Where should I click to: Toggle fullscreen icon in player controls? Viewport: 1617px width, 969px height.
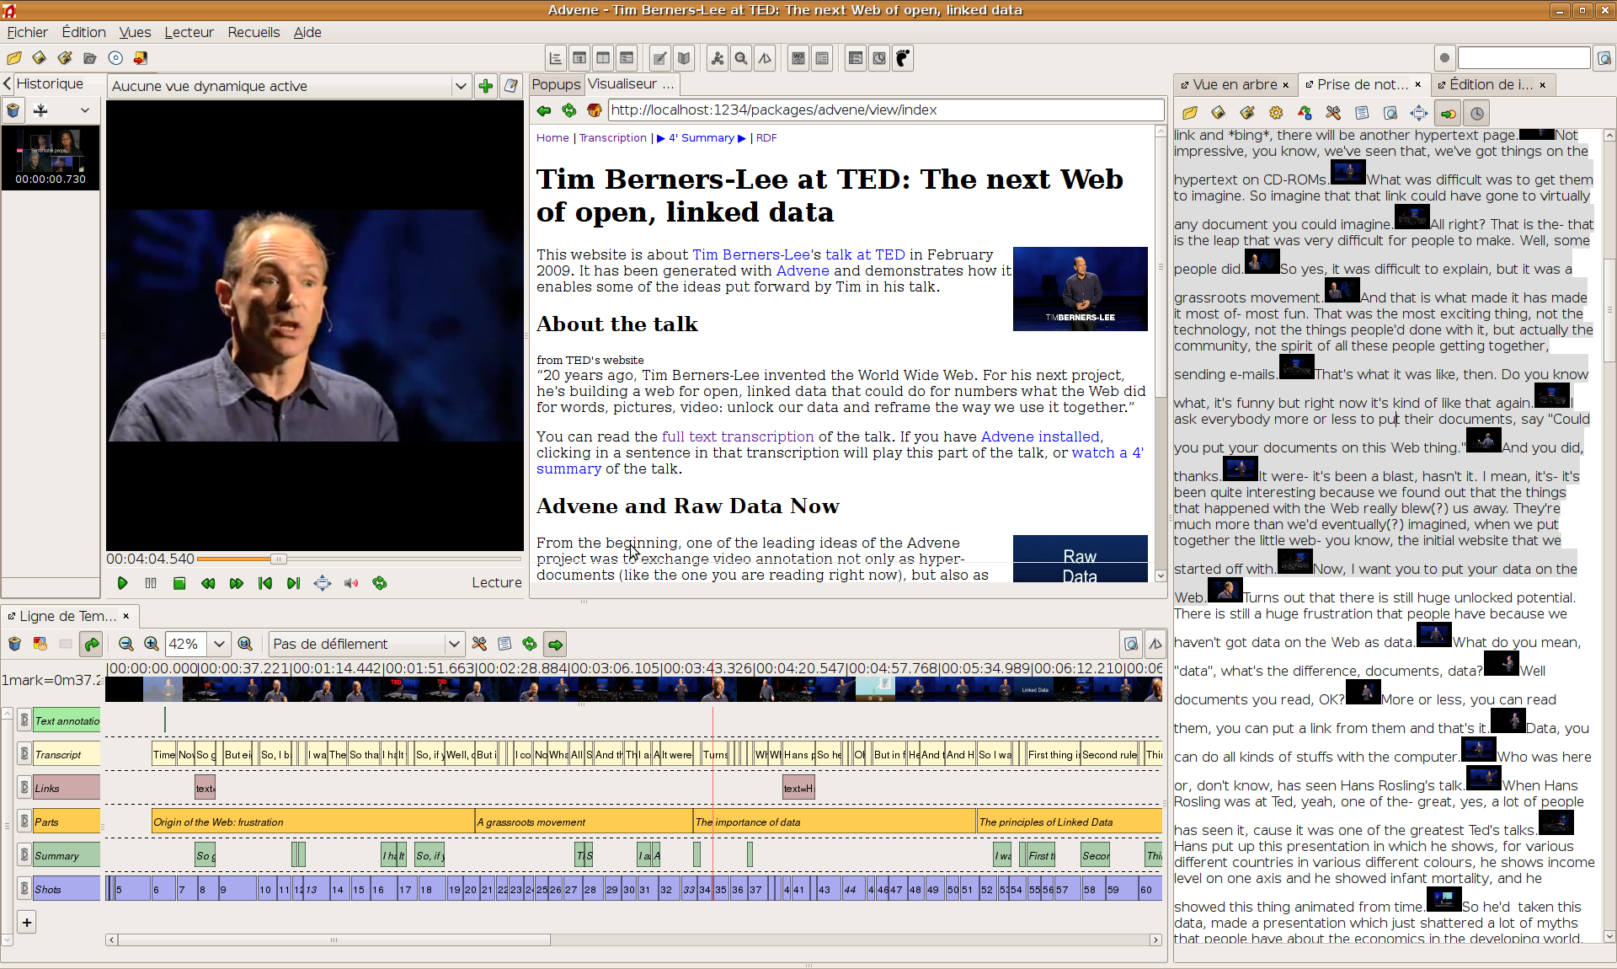coord(322,583)
